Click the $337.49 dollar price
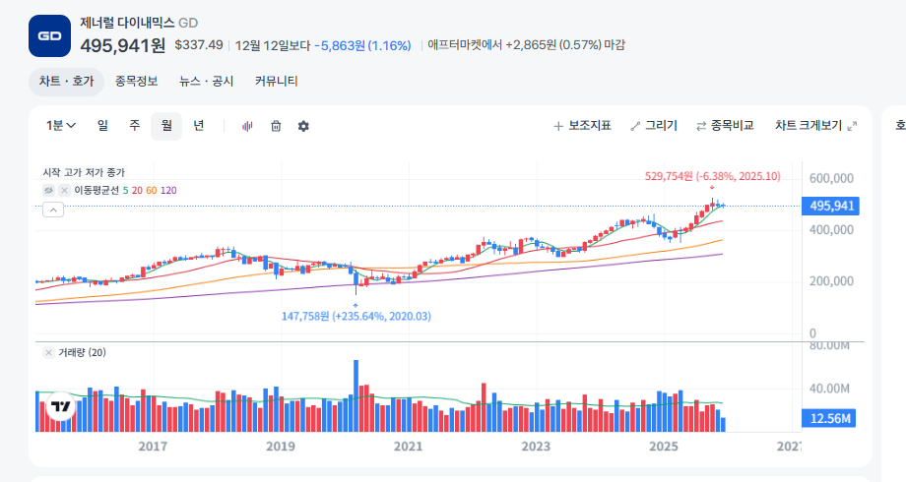This screenshot has width=906, height=482. 199,45
